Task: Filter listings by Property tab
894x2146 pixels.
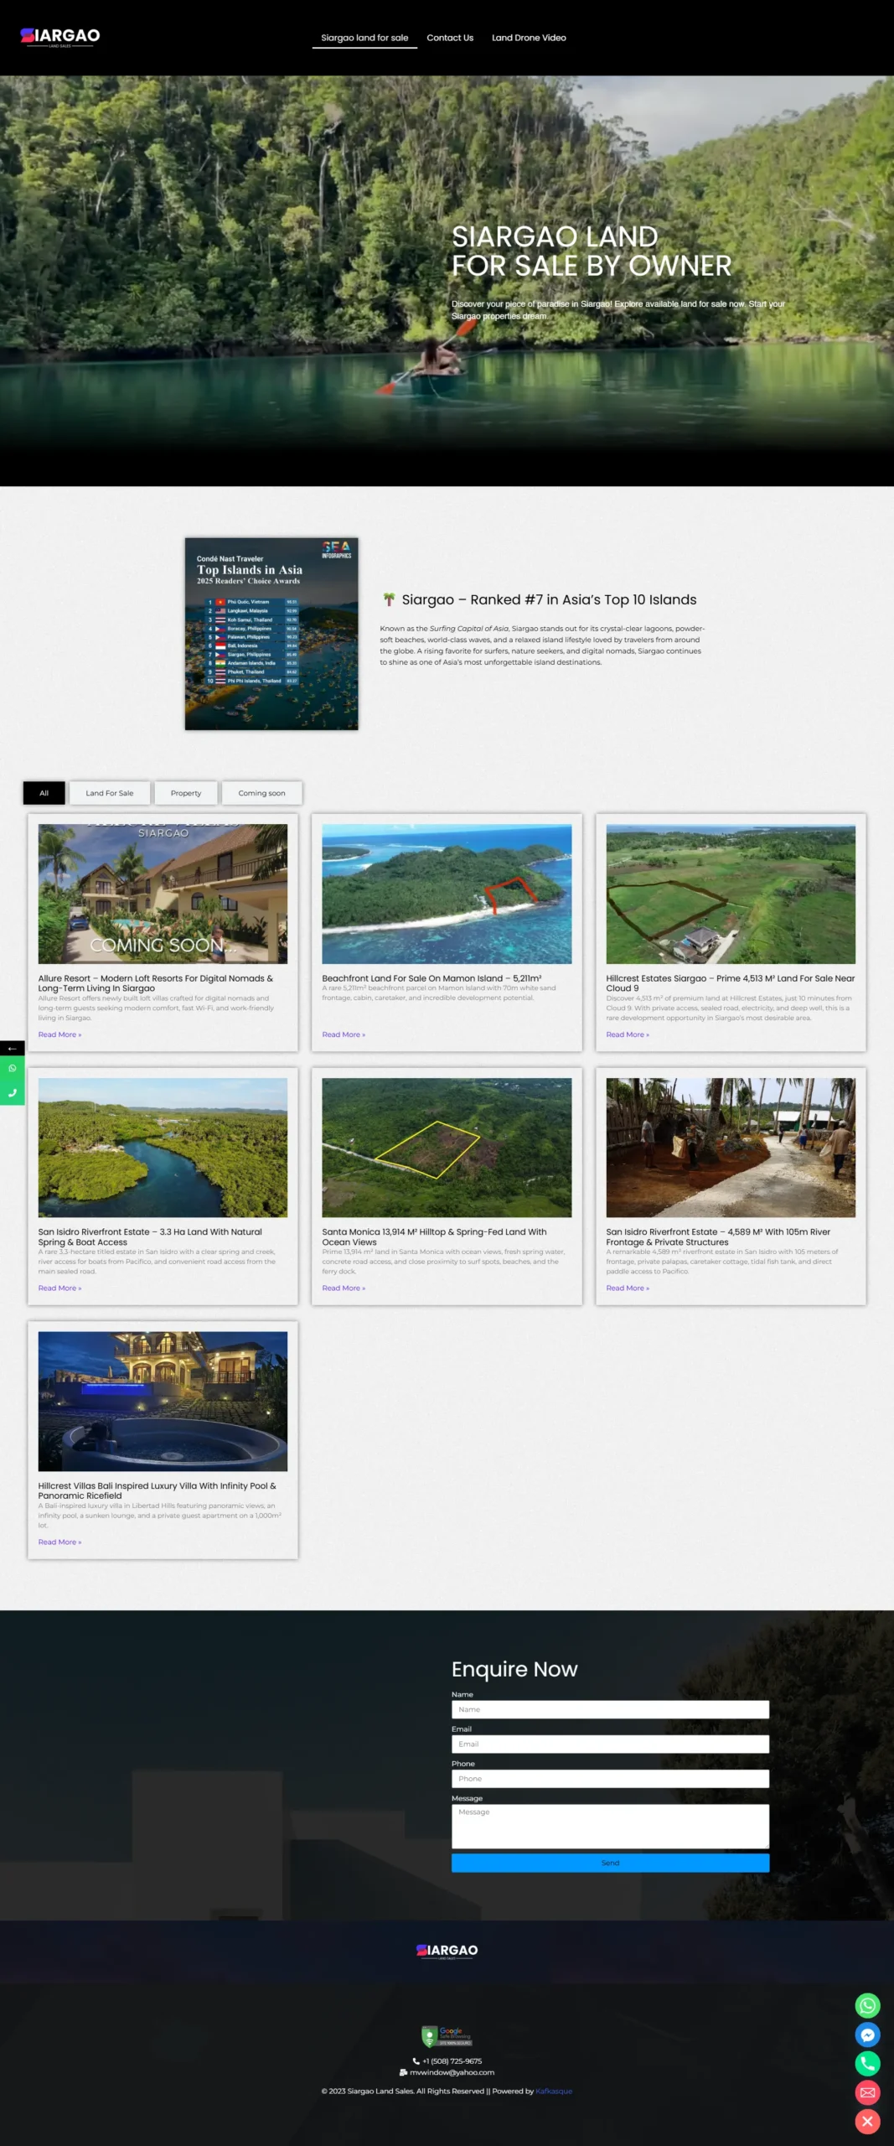Action: pyautogui.click(x=186, y=793)
